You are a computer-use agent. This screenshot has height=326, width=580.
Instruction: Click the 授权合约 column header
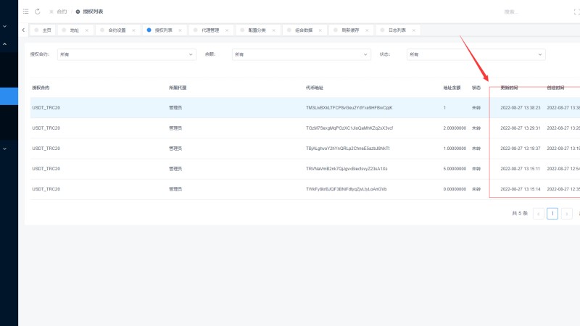point(41,88)
